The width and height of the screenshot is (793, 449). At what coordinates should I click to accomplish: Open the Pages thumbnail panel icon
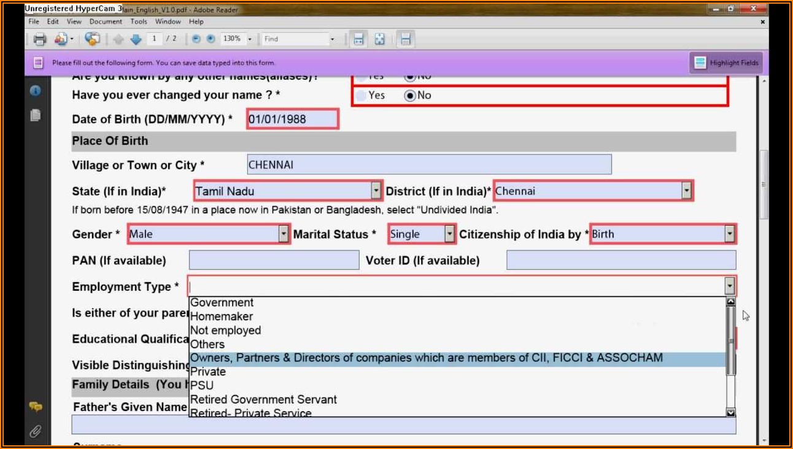[x=36, y=115]
